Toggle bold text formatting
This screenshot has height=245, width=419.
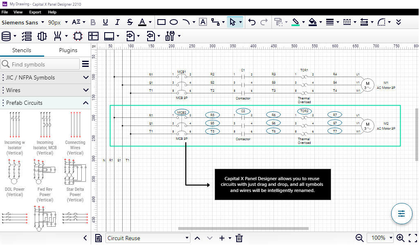coord(93,22)
